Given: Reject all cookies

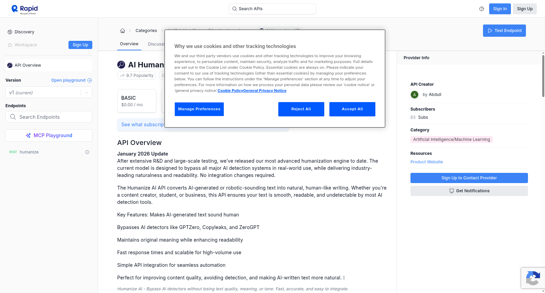Looking at the screenshot, I should tap(301, 109).
